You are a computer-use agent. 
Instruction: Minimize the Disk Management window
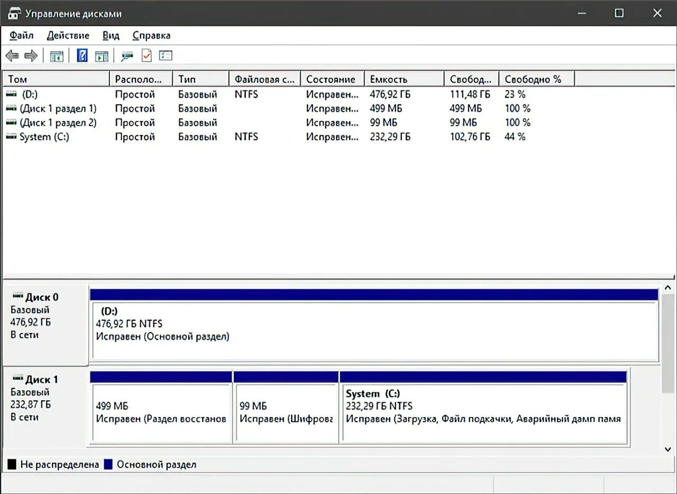click(582, 13)
